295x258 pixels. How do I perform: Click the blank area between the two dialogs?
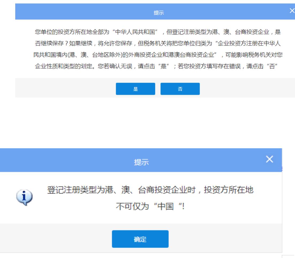point(147,122)
